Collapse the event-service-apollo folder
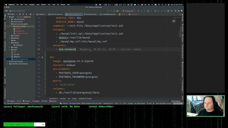The image size is (228, 128). point(10,24)
